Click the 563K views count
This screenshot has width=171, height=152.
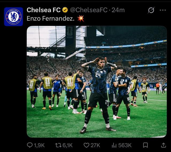[125, 145]
